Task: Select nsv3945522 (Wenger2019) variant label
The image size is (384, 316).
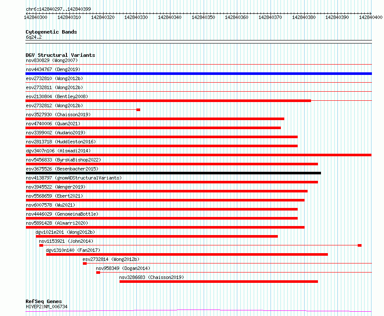Action: (56, 187)
